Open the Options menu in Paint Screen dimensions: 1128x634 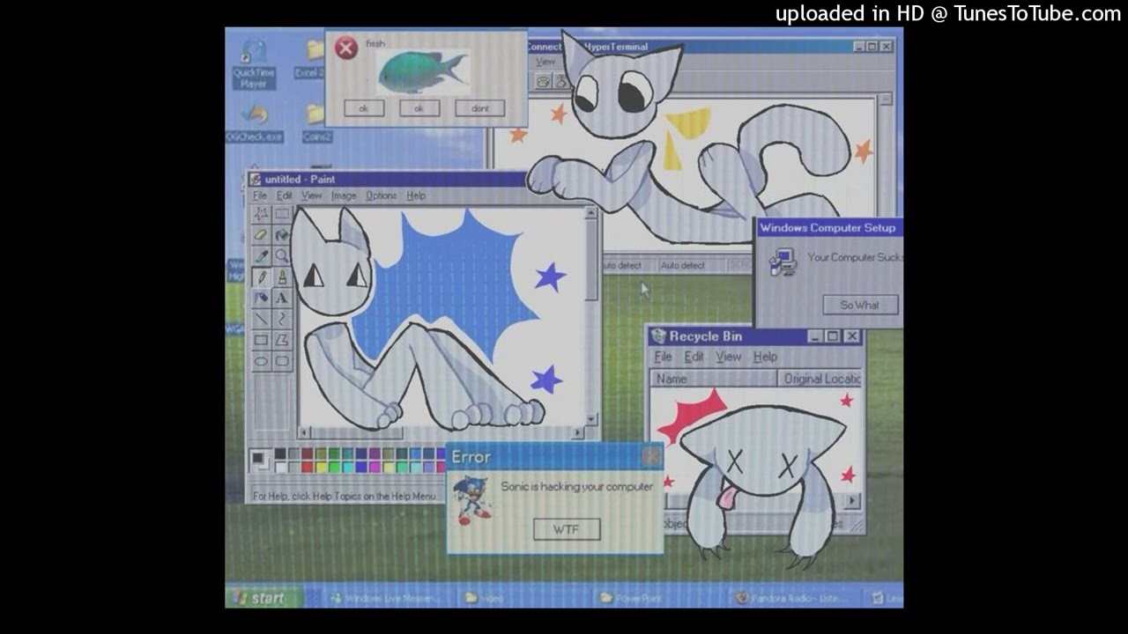(x=381, y=195)
